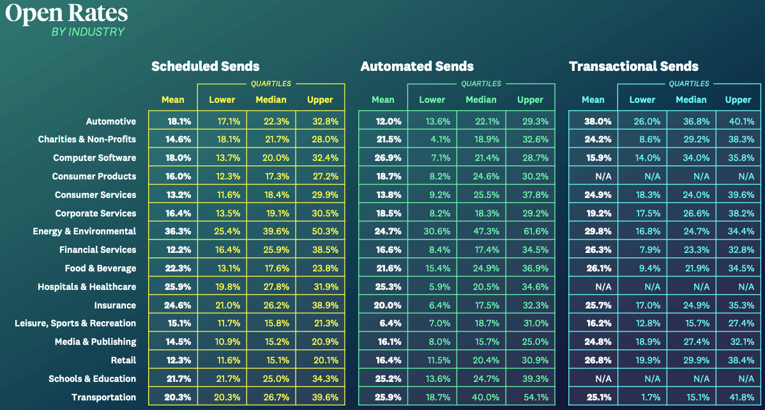This screenshot has height=410, width=765.
Task: Select the Energy & Environmental row label
Action: (84, 231)
